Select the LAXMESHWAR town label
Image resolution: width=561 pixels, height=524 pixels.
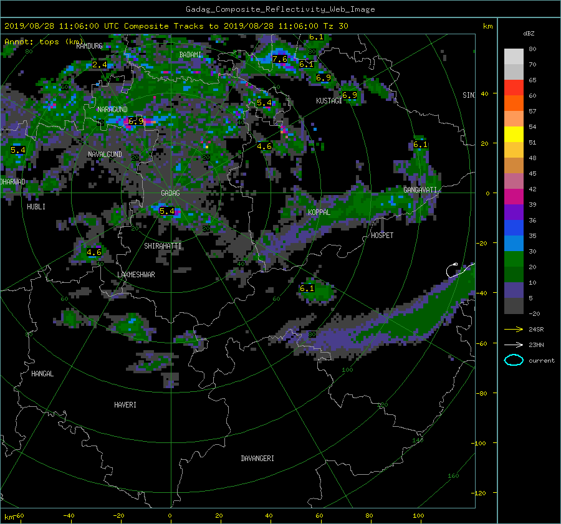(136, 275)
